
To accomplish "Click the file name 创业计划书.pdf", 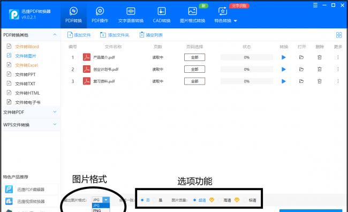I will [105, 69].
